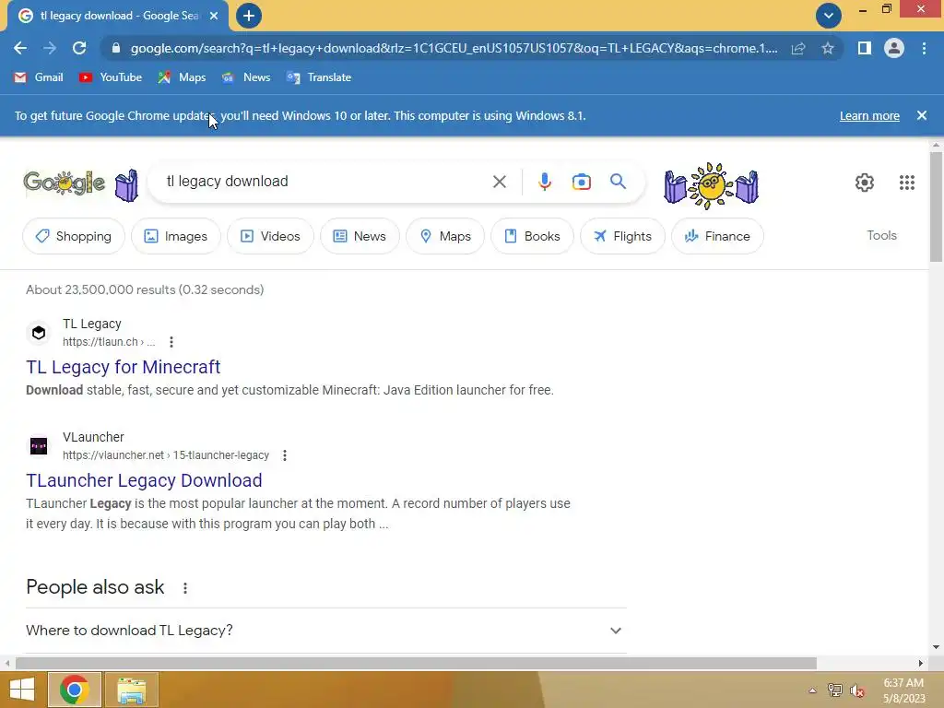Click the vlauncher.net URL breadcrumb text
This screenshot has width=944, height=708.
tap(166, 455)
